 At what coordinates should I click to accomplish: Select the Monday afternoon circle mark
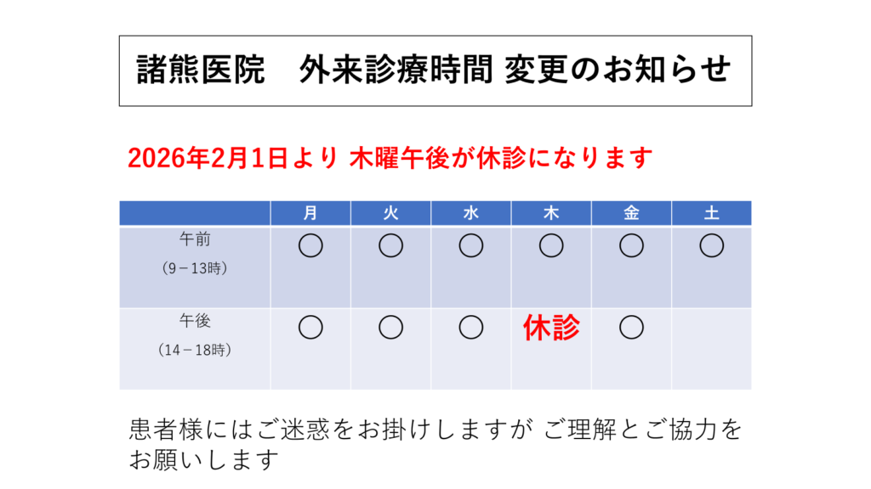click(x=310, y=327)
